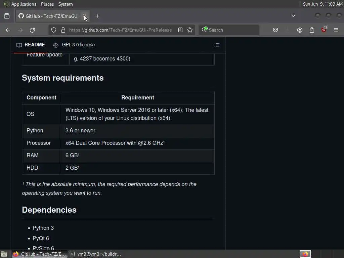
Task: Bookmark this page with the star icon
Action: pos(190,30)
